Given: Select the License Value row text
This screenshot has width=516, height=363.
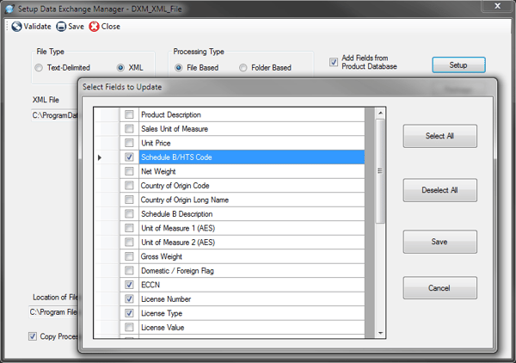Looking at the screenshot, I should tap(163, 328).
